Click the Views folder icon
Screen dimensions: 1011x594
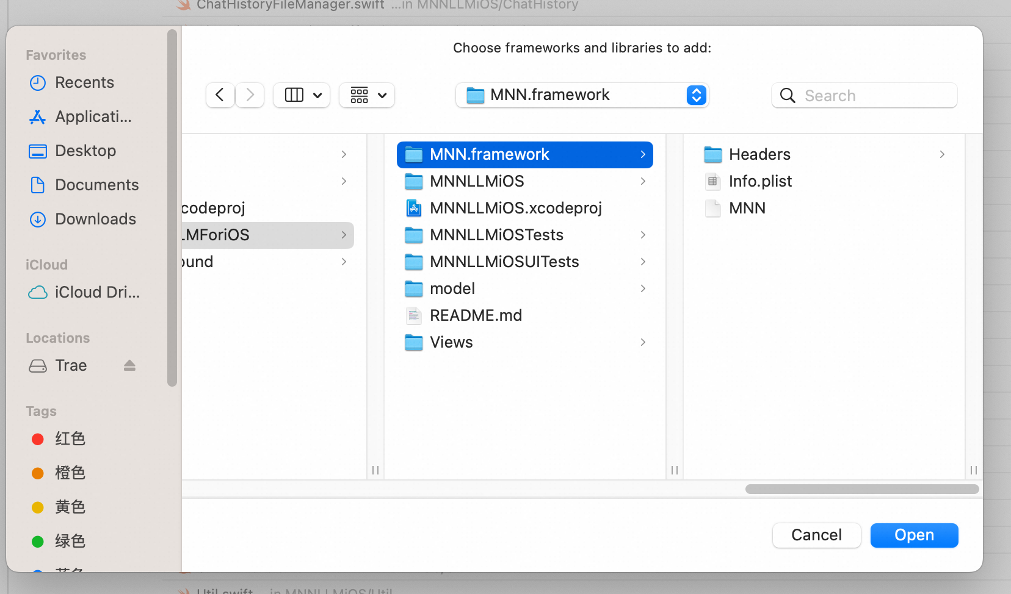point(414,342)
